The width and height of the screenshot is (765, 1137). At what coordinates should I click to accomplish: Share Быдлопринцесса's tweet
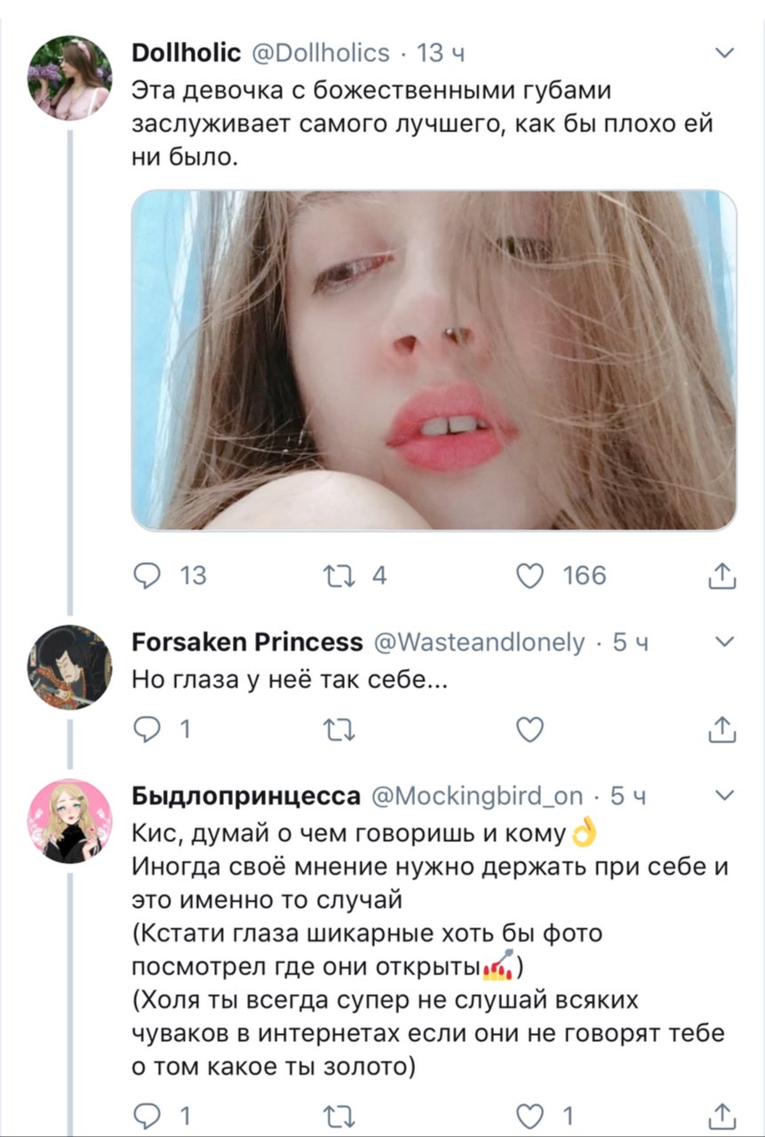pos(723,1115)
